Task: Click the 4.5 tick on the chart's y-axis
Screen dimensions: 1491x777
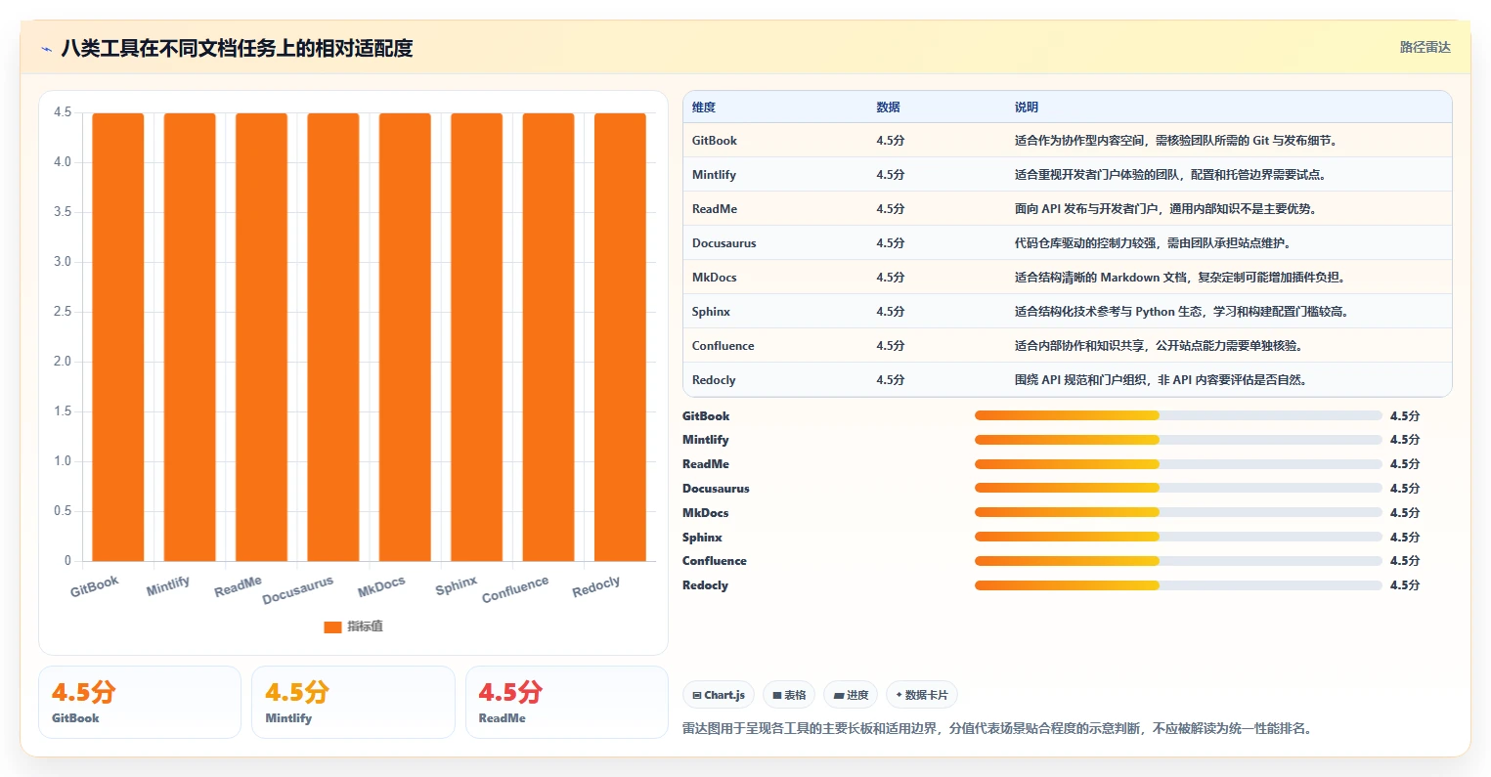Action: tap(63, 112)
